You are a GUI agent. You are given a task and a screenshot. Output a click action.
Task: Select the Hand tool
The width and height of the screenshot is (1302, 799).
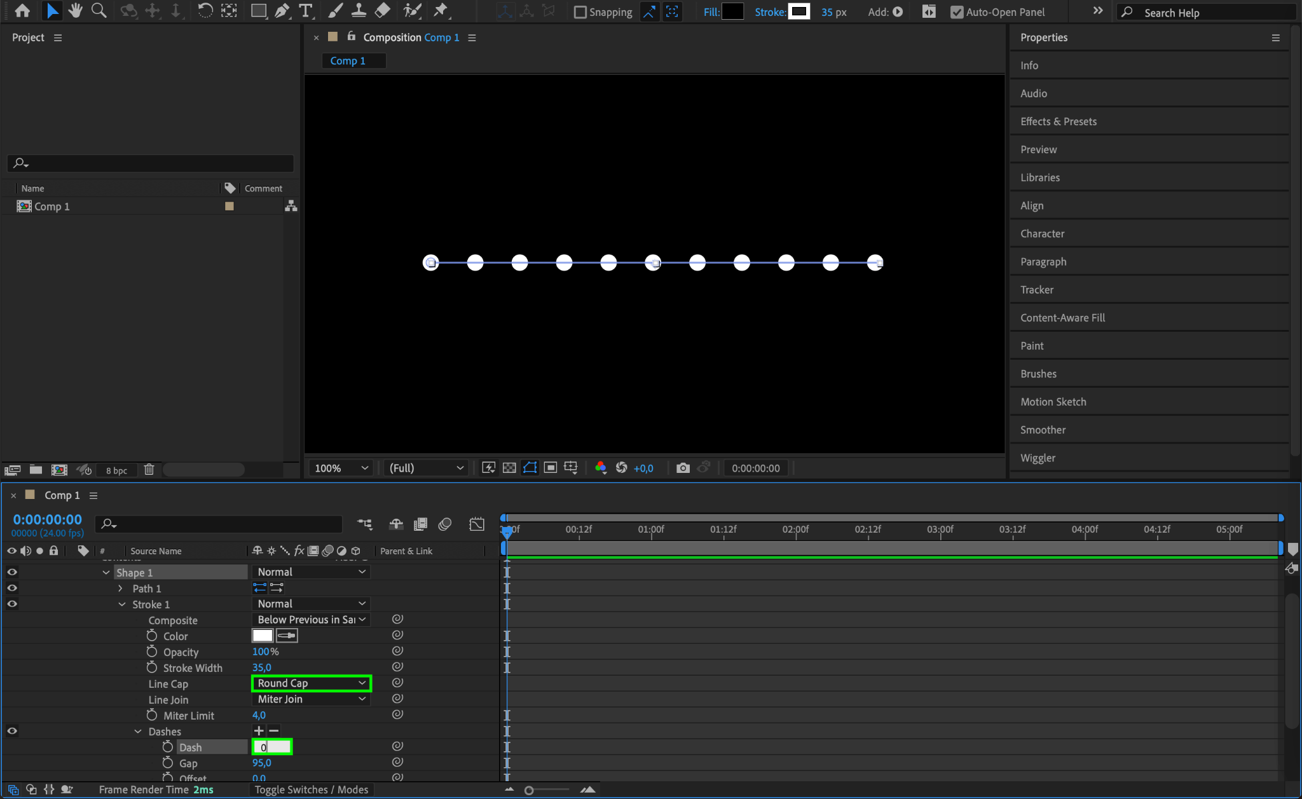coord(75,11)
